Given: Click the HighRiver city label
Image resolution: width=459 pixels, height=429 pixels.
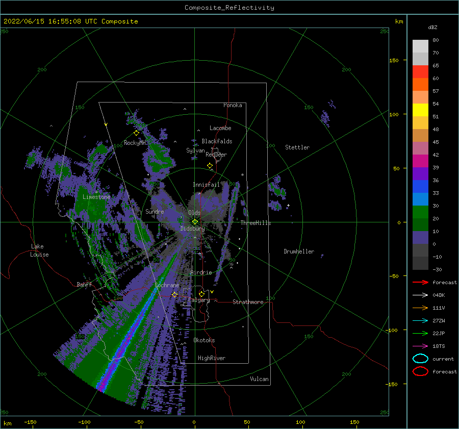Looking at the screenshot, I should (212, 358).
